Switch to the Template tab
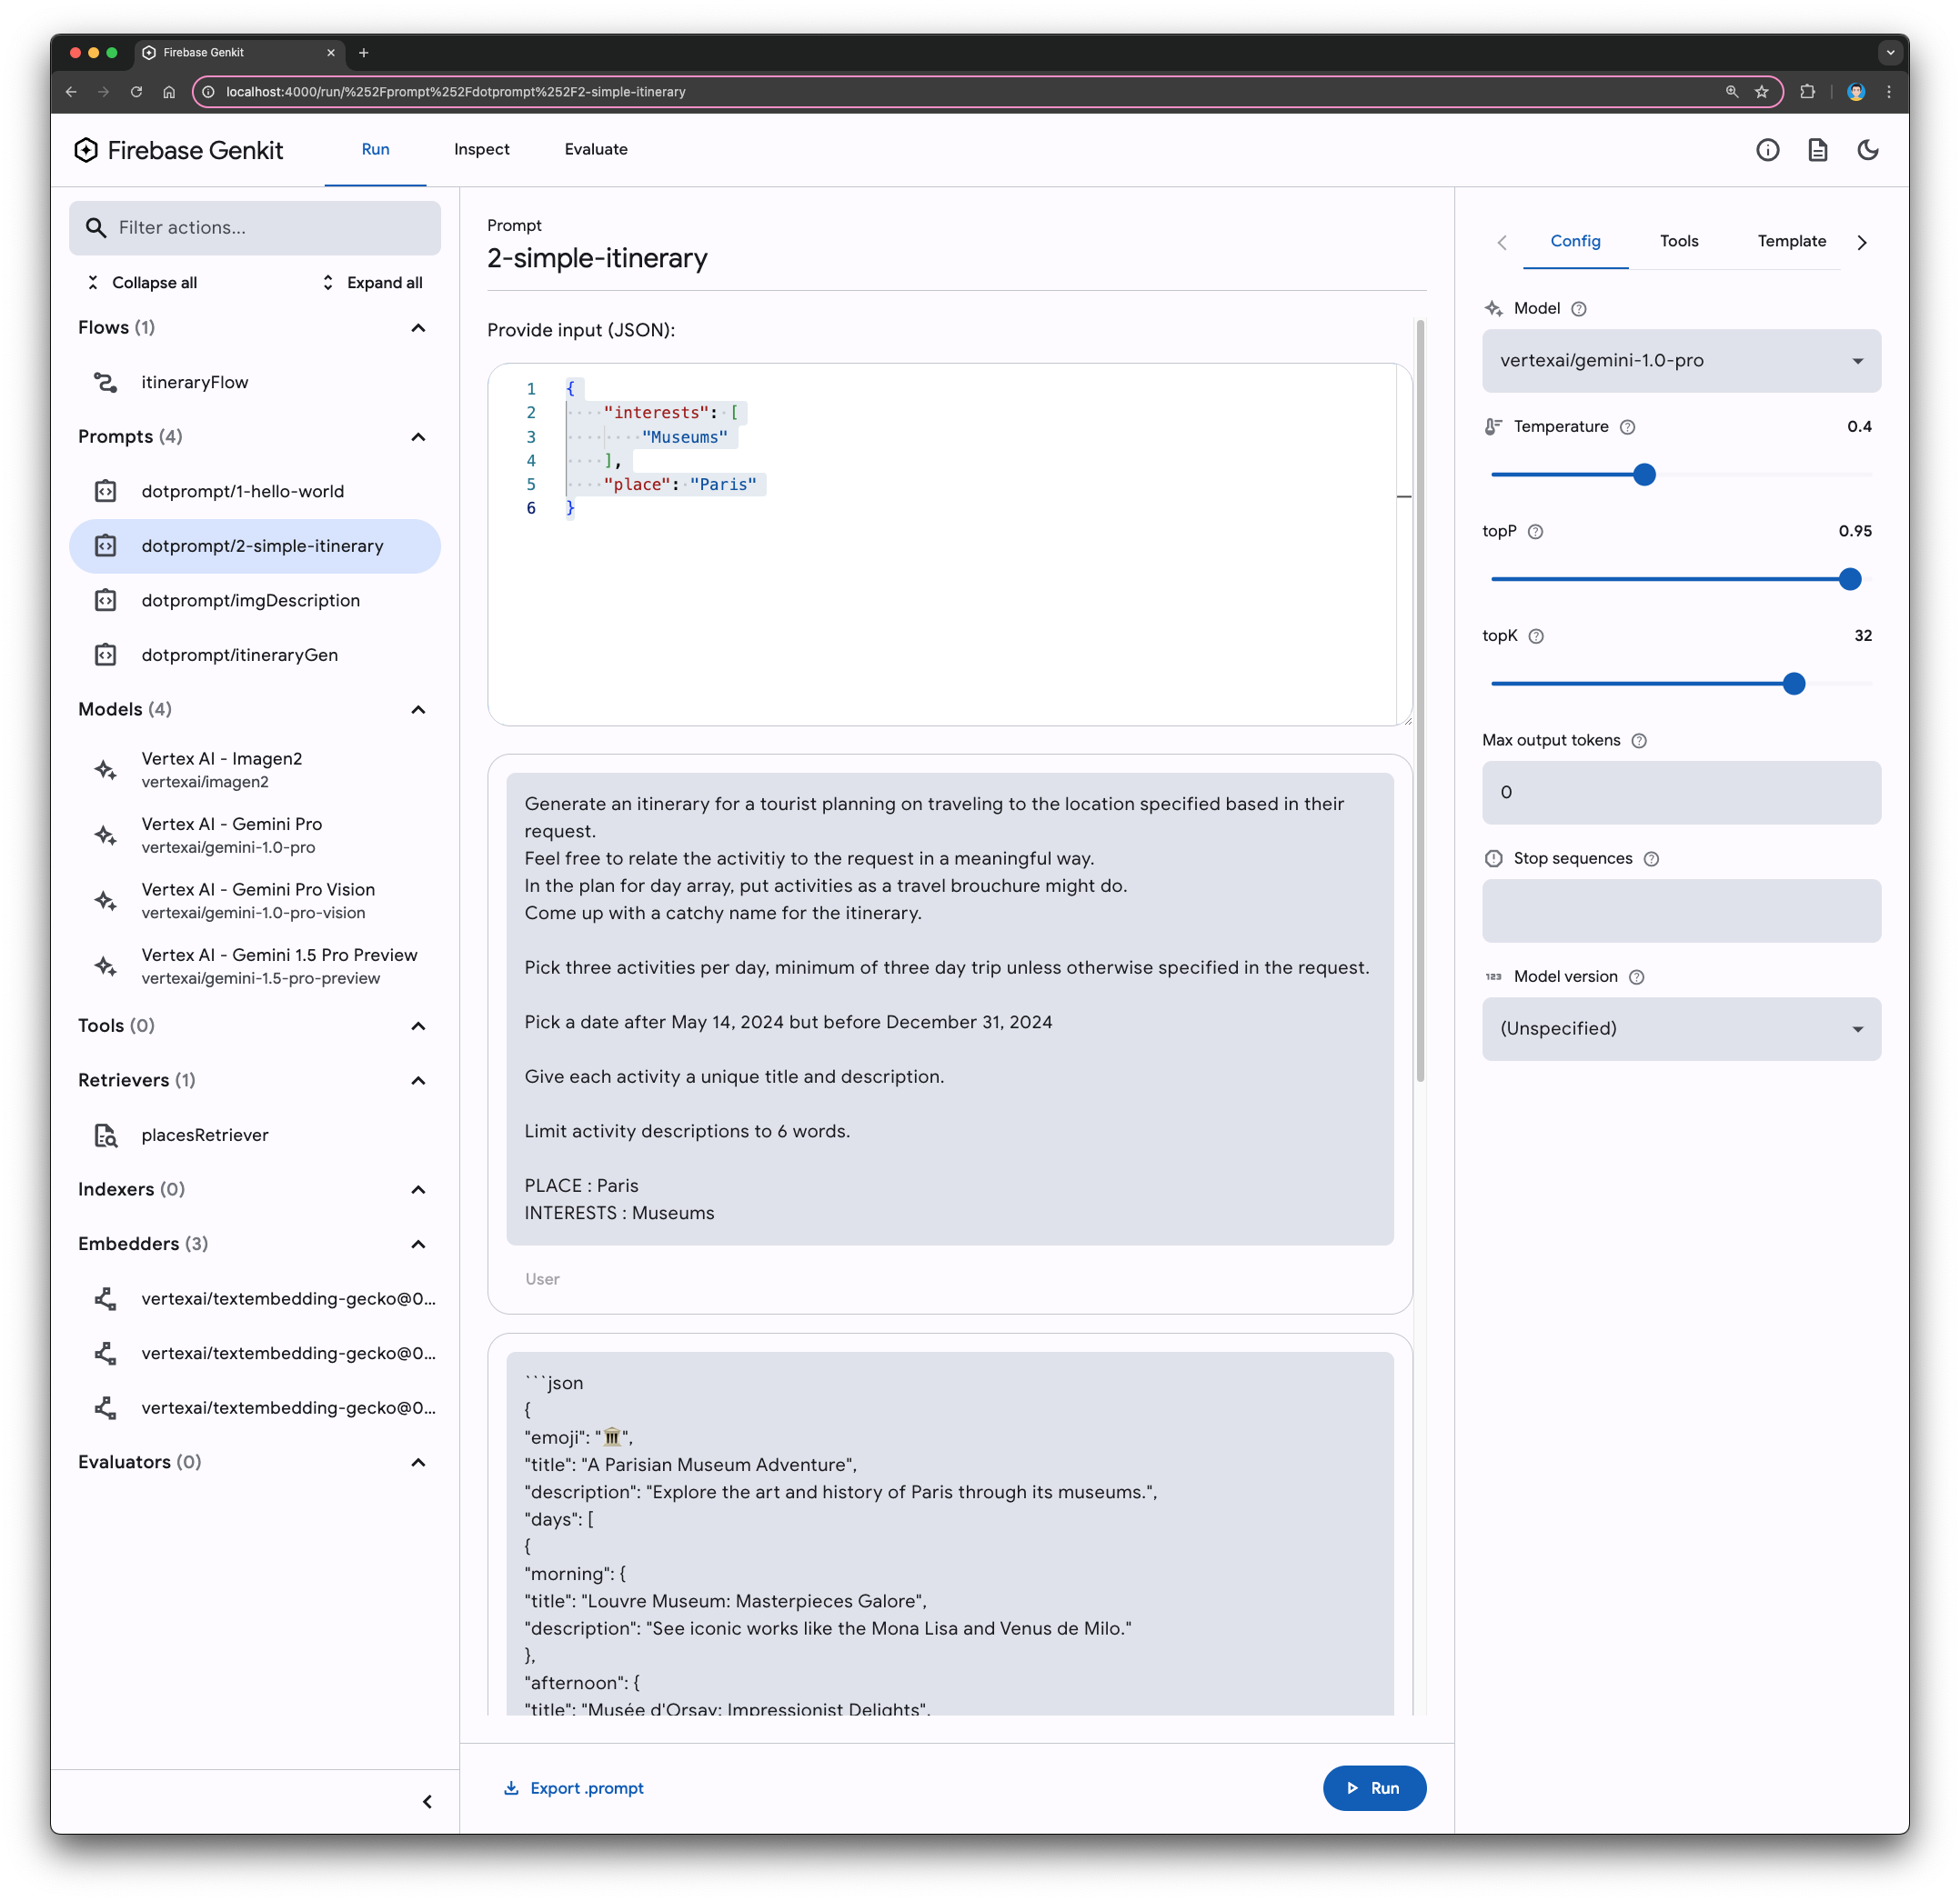The width and height of the screenshot is (1960, 1901). (1792, 241)
